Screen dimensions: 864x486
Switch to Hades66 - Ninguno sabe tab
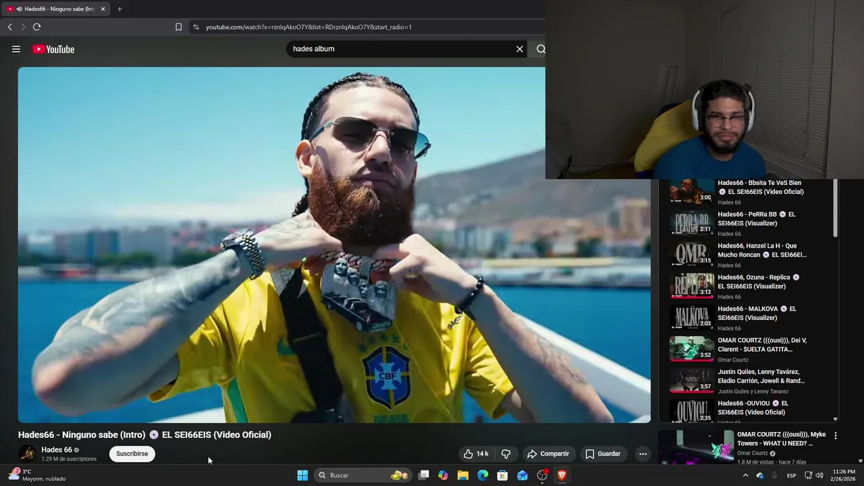(55, 9)
